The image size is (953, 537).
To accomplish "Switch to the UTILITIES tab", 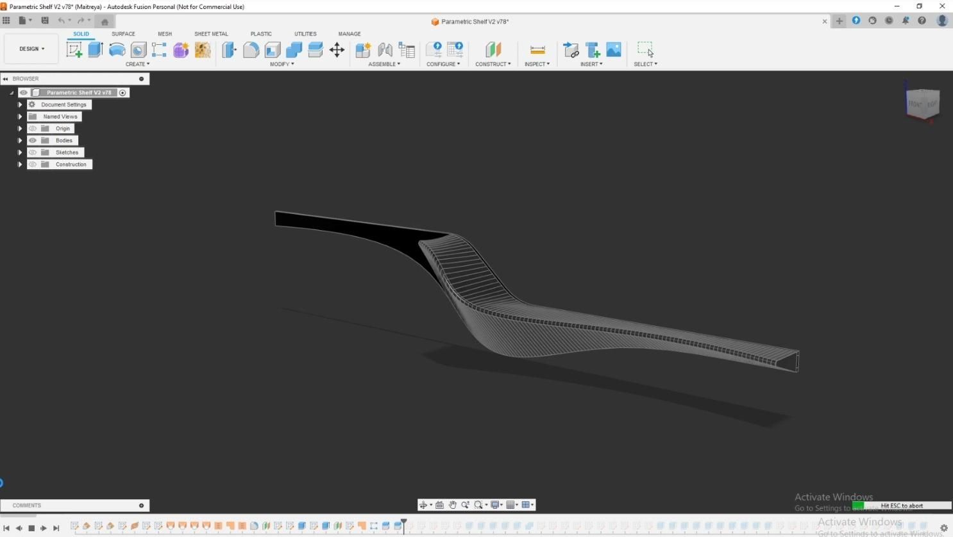I will (x=305, y=34).
